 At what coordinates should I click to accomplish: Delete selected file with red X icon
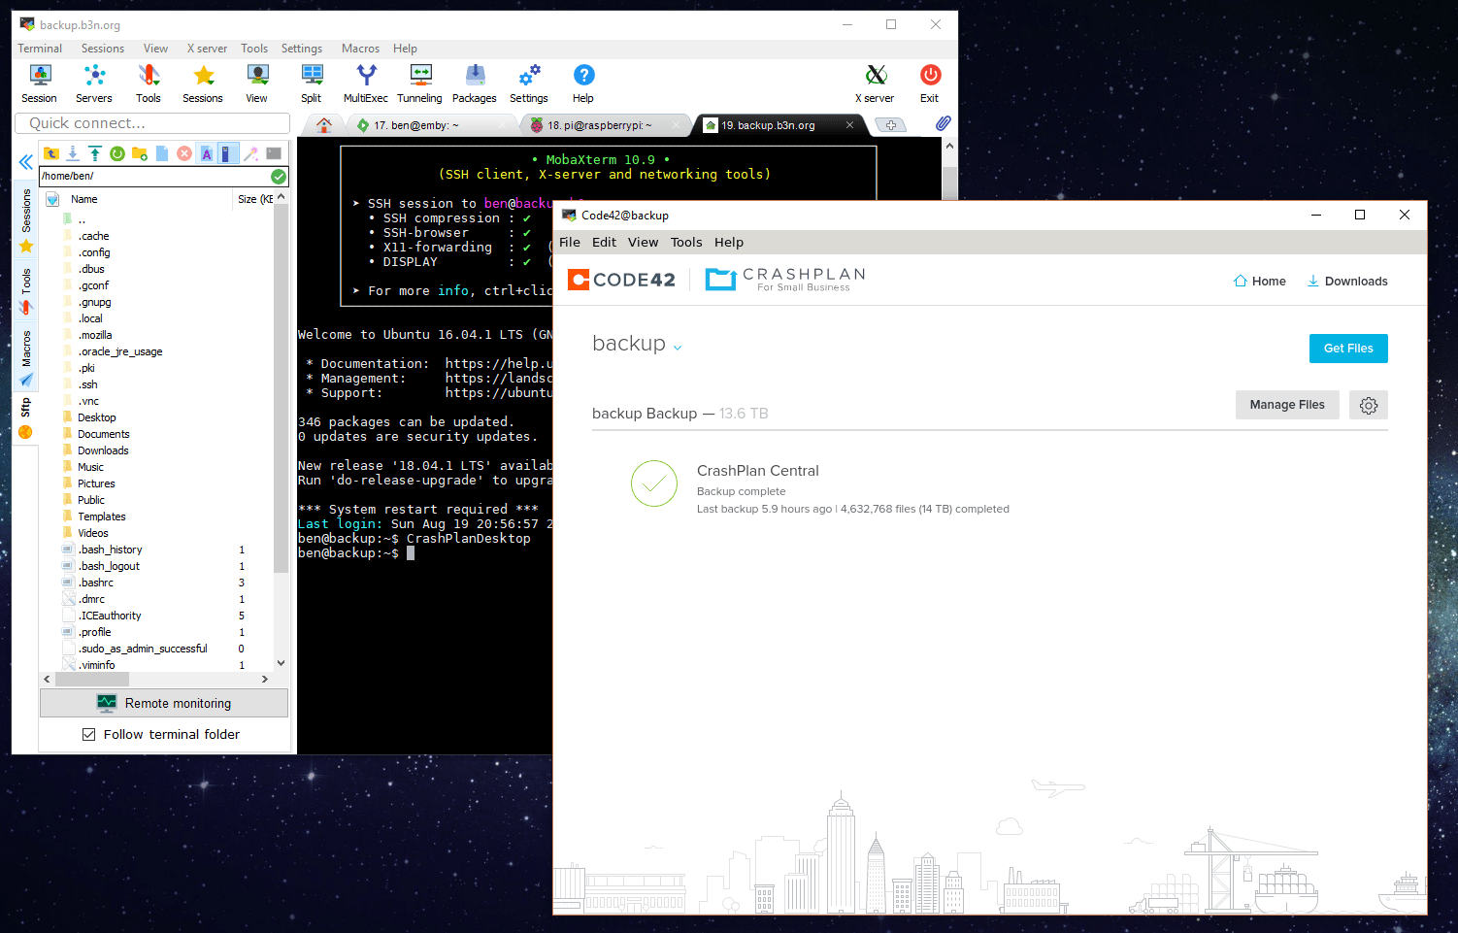[x=184, y=153]
